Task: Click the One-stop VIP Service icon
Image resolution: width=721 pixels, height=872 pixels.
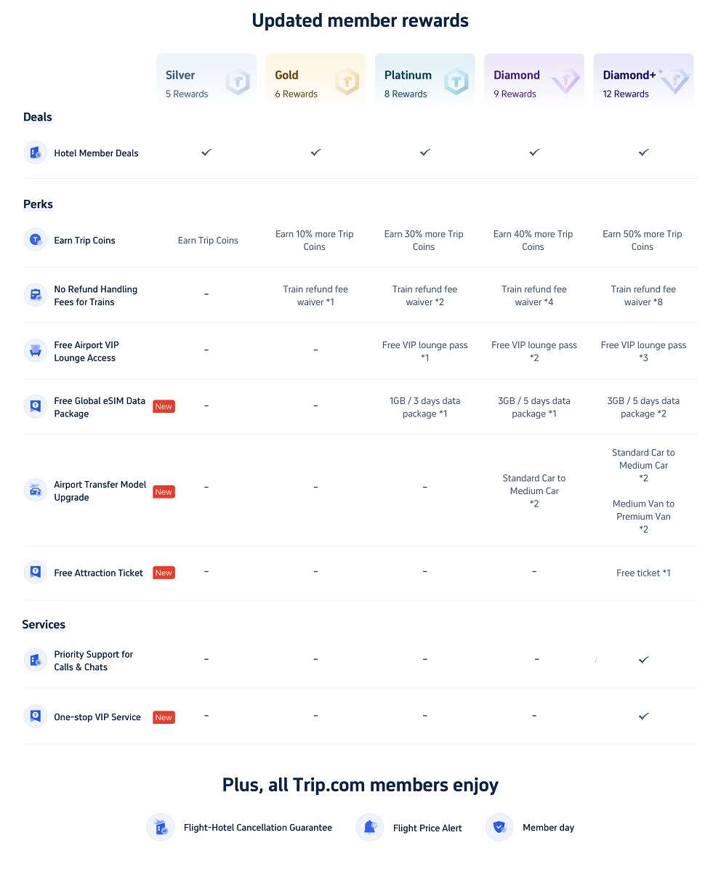Action: tap(36, 716)
